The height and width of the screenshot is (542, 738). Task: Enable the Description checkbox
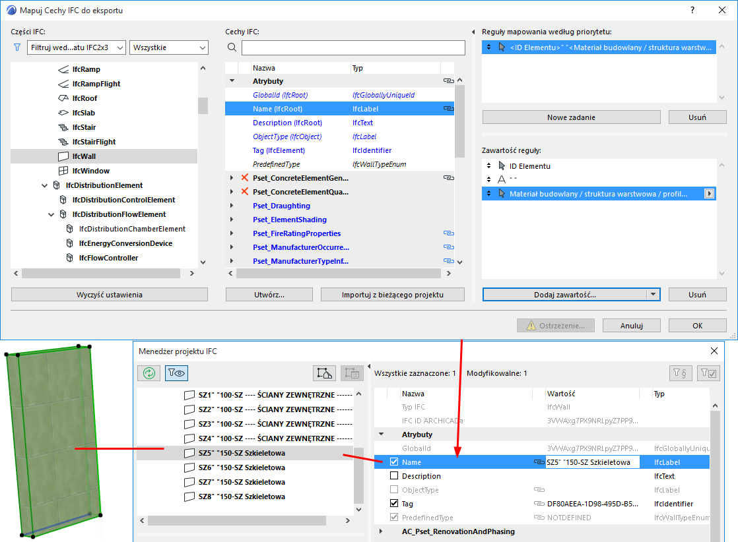pyautogui.click(x=394, y=475)
